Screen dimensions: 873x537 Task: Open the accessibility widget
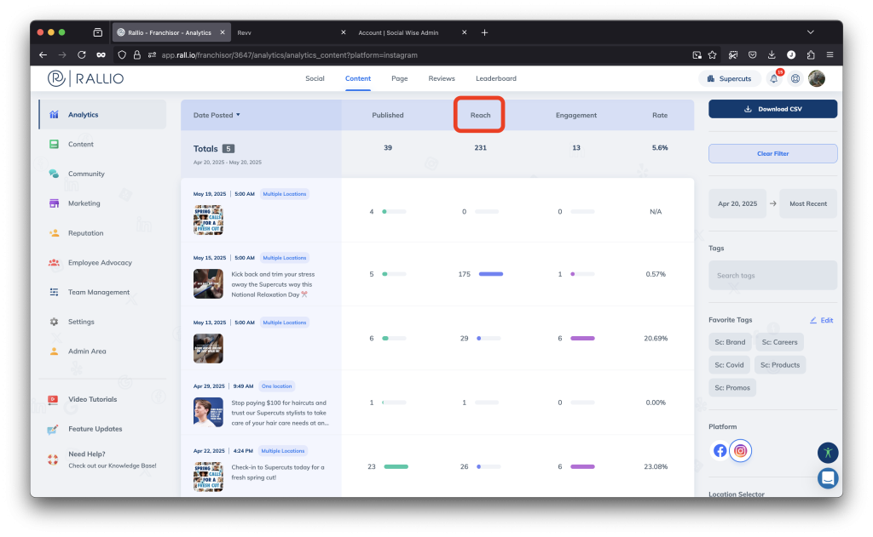[x=828, y=453]
